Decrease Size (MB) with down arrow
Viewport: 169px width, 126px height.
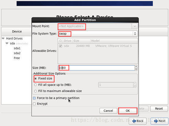136,69
